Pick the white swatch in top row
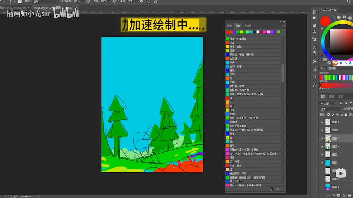Screen dimensions: 353x198 [x=258, y=32]
